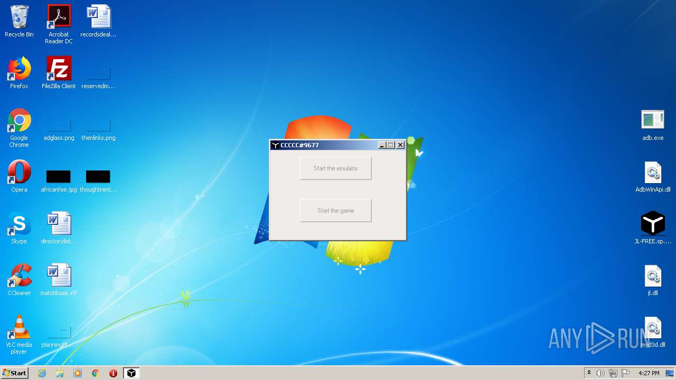Screen dimensions: 676x380
Task: Open Opera from the taskbar
Action: (113, 373)
